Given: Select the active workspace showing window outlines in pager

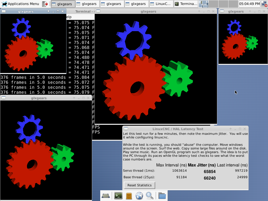Looking at the screenshot, I should (x=203, y=4).
